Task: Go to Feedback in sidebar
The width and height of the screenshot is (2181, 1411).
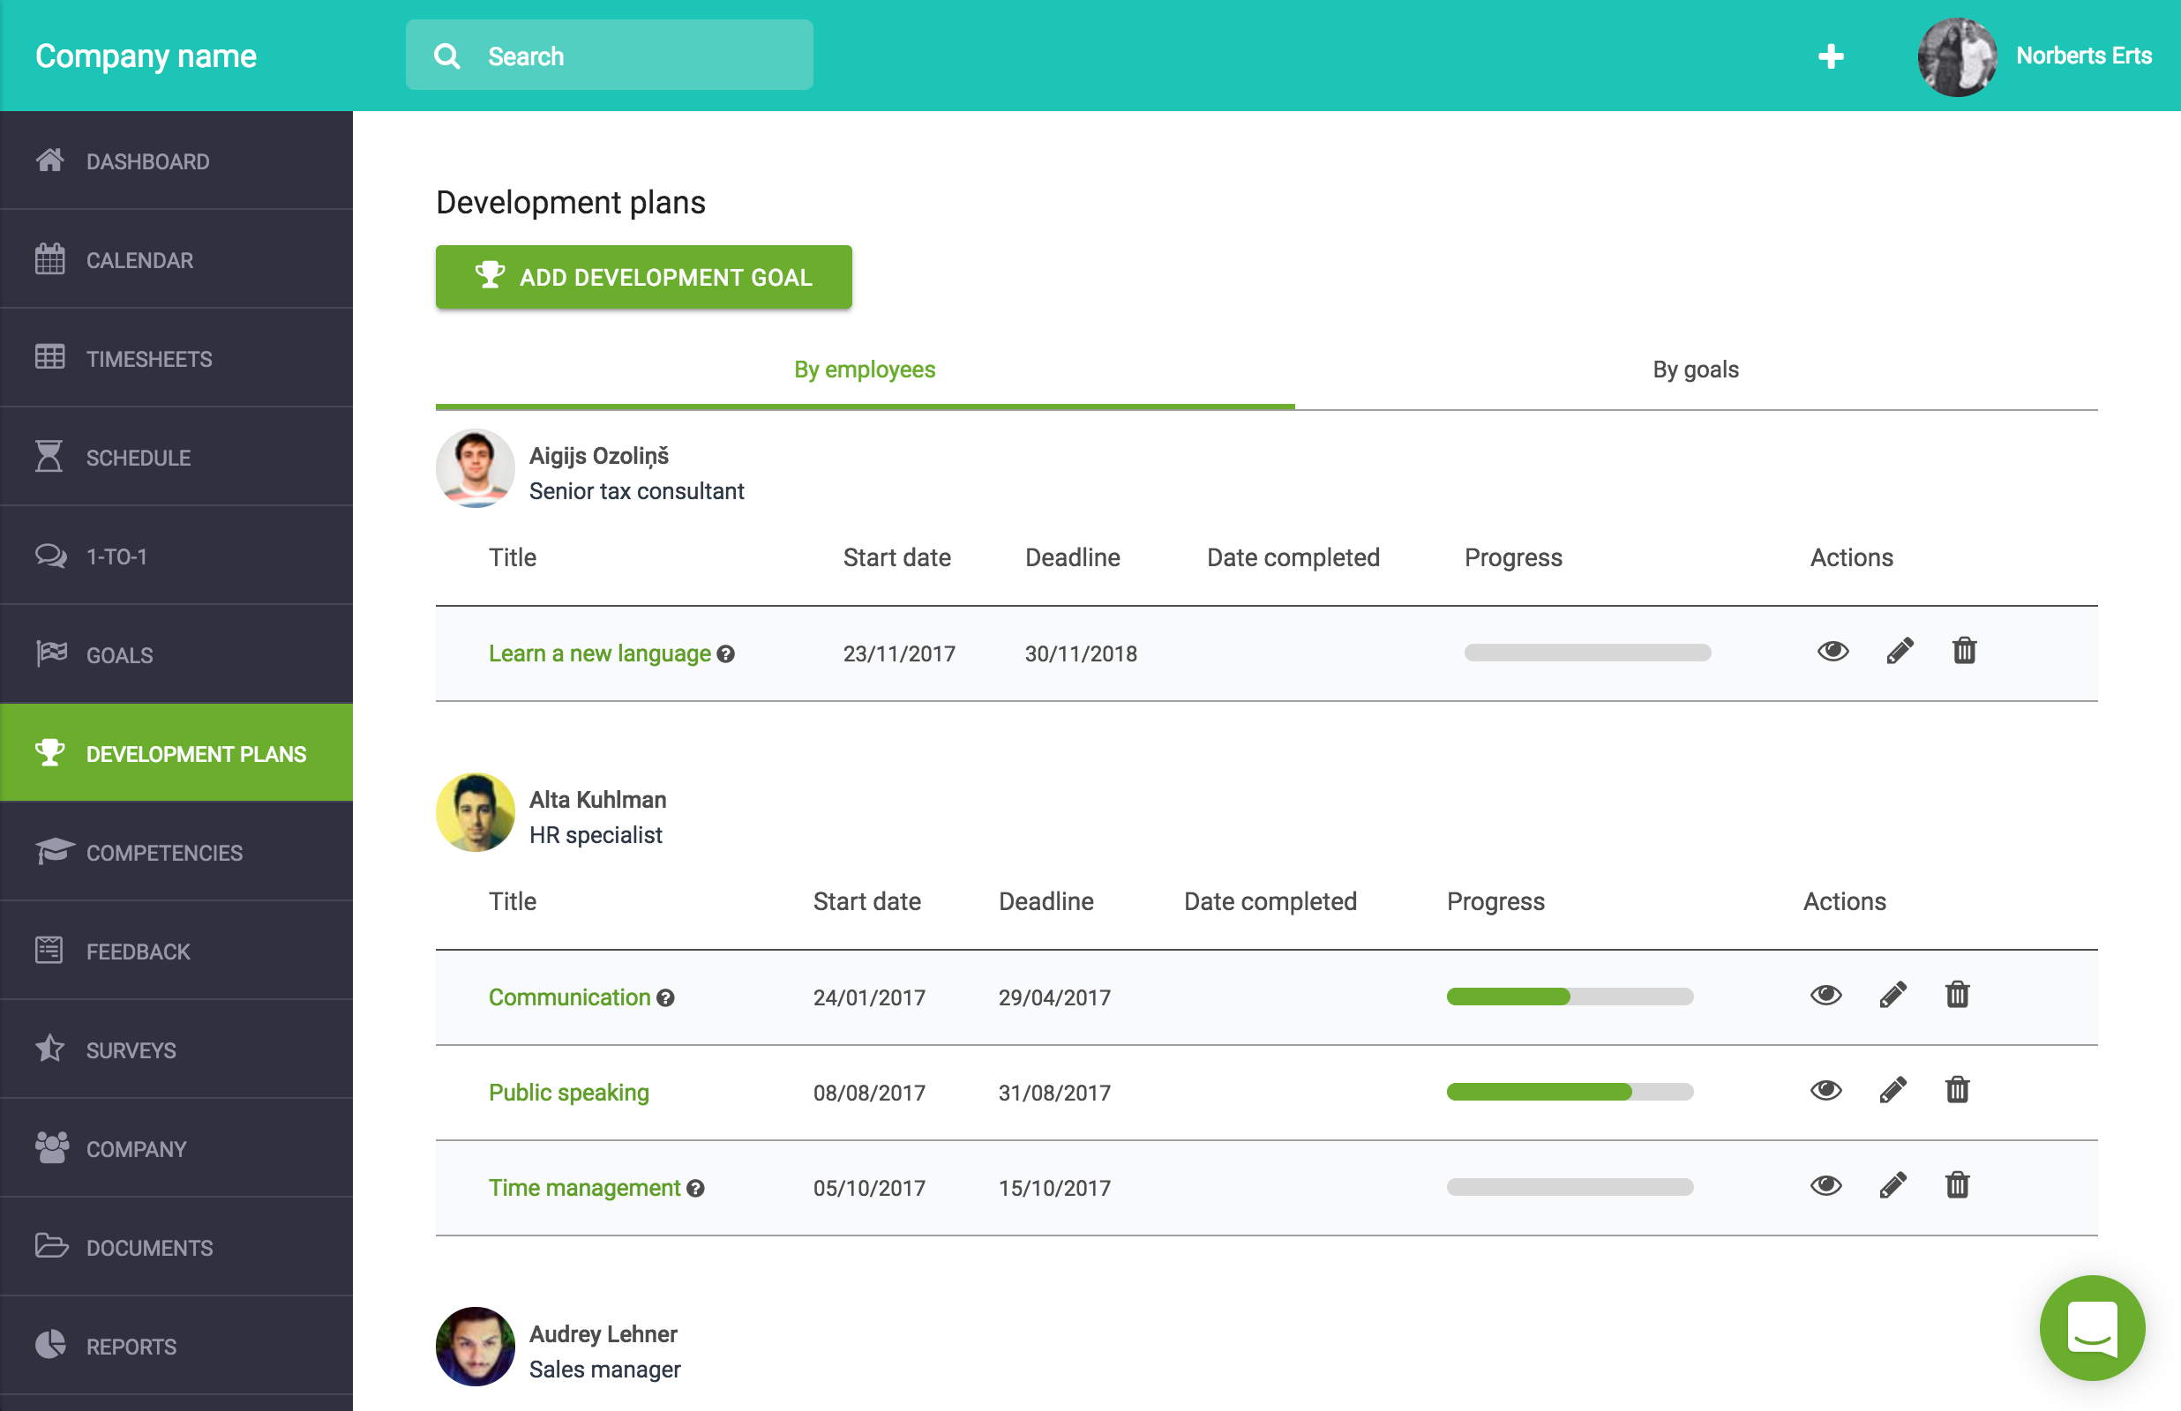Action: coord(176,951)
